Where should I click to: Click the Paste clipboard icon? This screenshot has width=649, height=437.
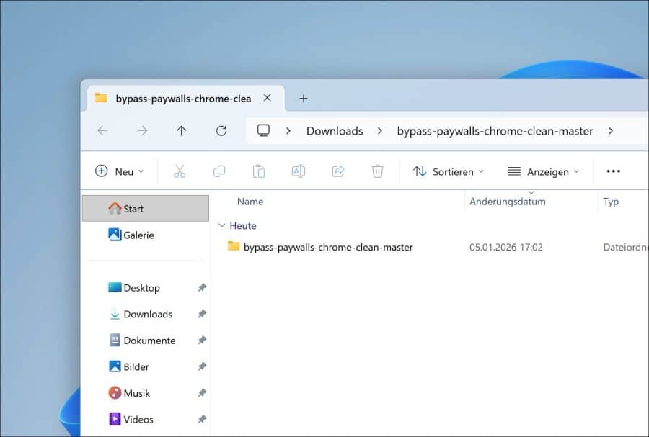click(x=259, y=171)
